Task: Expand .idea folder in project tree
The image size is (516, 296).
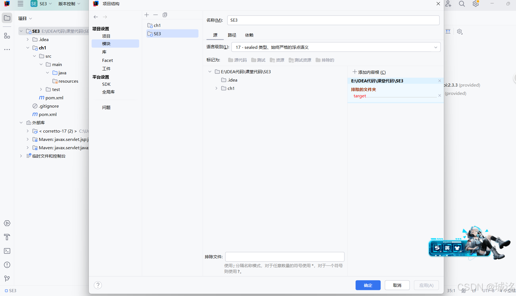Action: (x=27, y=39)
